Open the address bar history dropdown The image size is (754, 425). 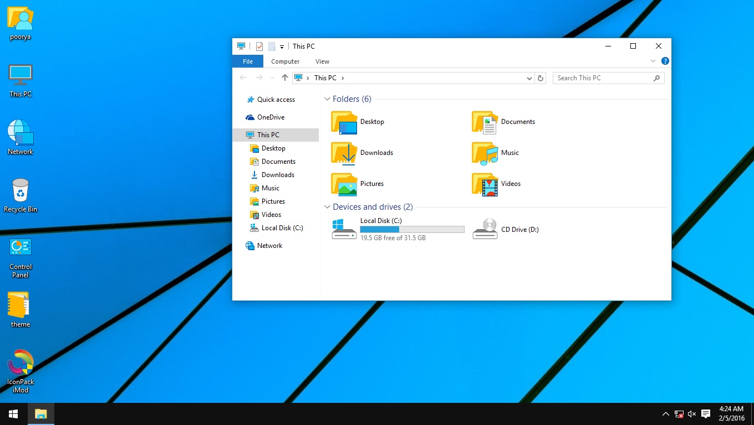[528, 78]
